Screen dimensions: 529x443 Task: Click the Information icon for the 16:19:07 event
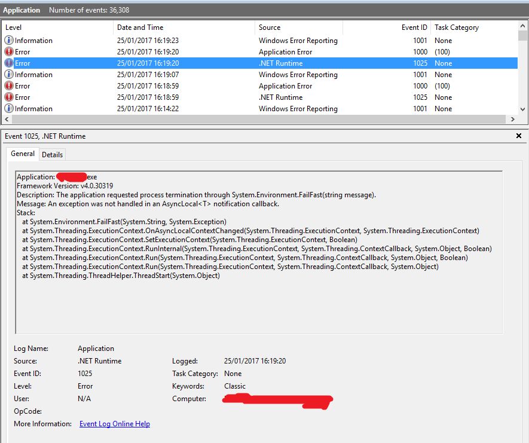9,74
